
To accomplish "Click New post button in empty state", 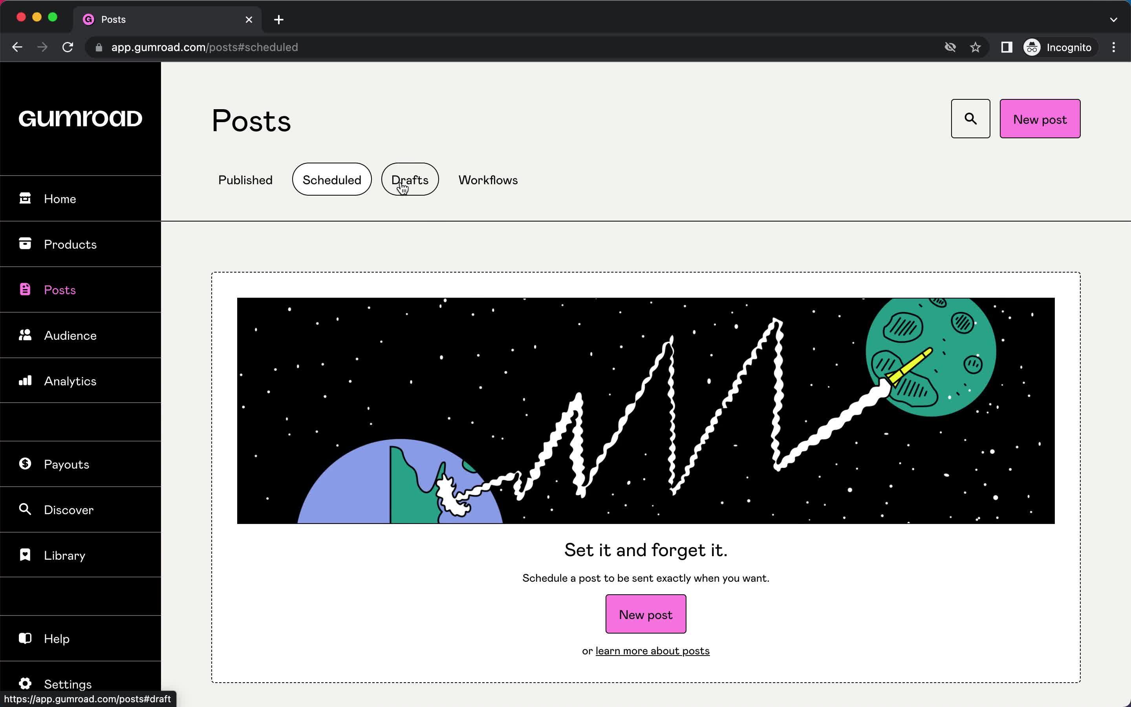I will (646, 614).
